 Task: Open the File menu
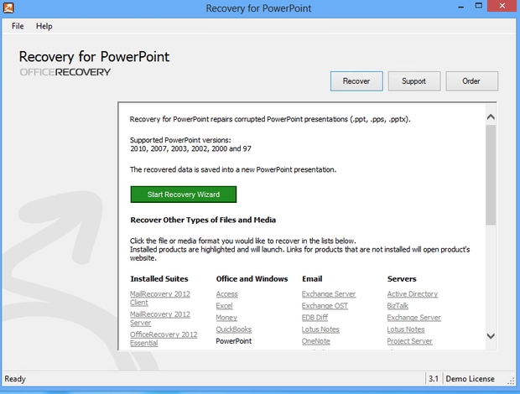18,26
